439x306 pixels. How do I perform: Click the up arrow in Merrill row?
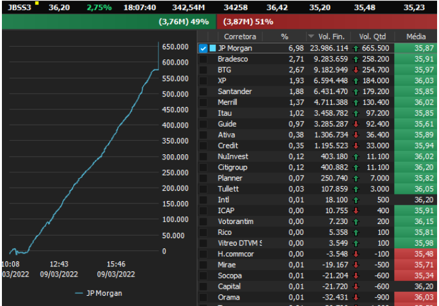(356, 102)
